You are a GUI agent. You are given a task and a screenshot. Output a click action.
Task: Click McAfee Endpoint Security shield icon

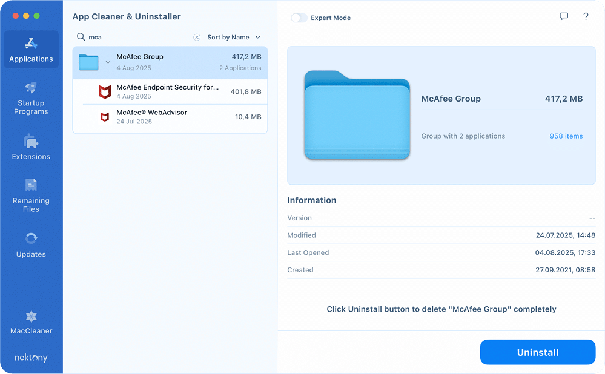pyautogui.click(x=105, y=91)
